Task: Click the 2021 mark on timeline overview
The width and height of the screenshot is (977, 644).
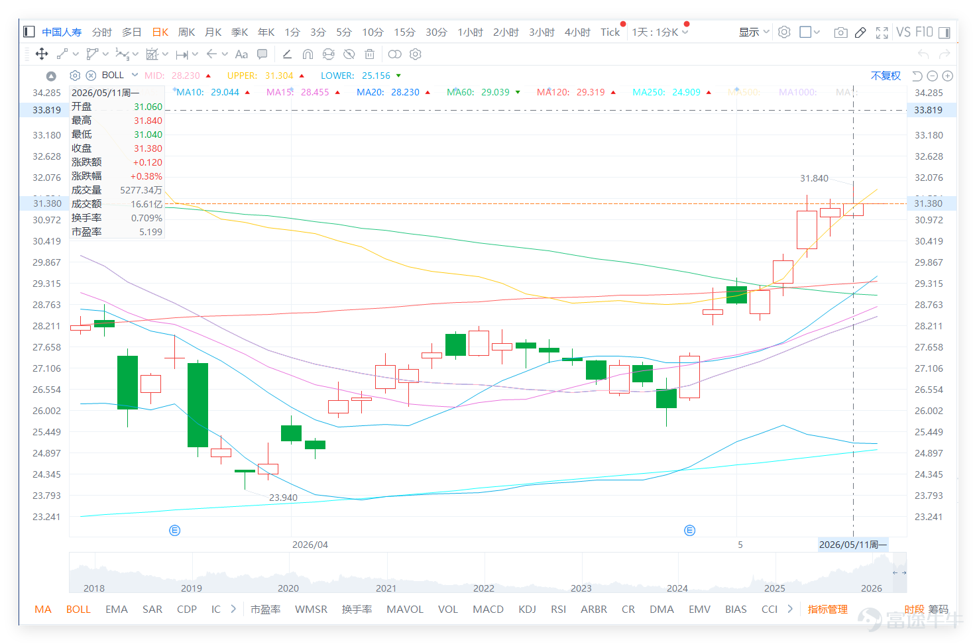Action: pyautogui.click(x=386, y=588)
